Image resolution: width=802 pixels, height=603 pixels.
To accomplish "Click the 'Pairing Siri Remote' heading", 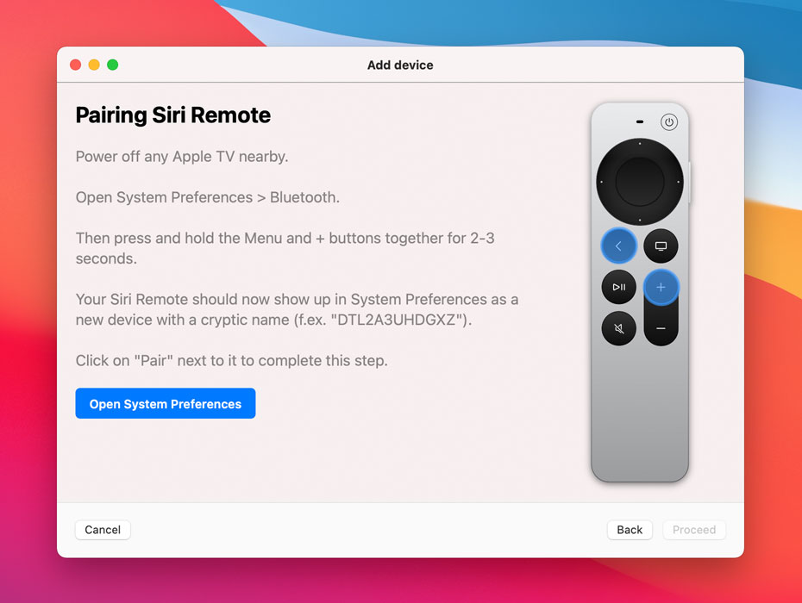I will [x=173, y=115].
